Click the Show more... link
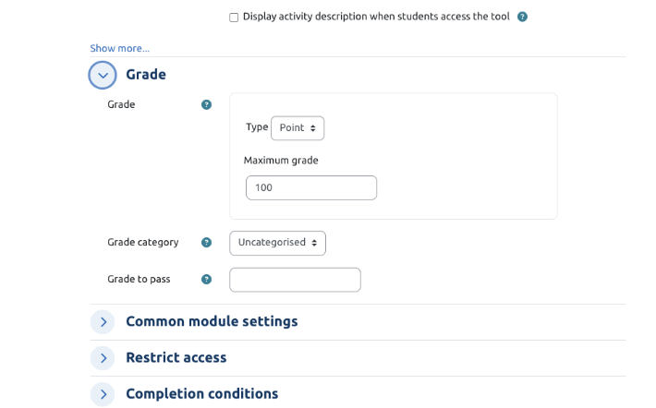This screenshot has width=656, height=408. click(119, 48)
